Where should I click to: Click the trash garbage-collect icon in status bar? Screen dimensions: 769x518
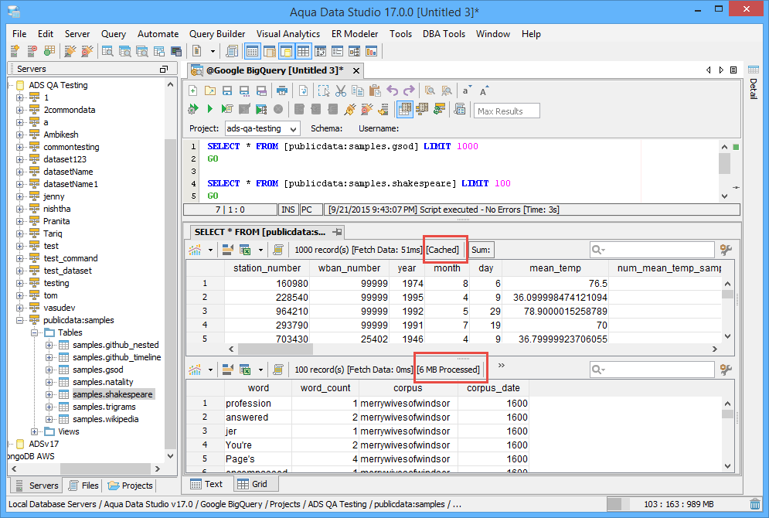coord(755,504)
